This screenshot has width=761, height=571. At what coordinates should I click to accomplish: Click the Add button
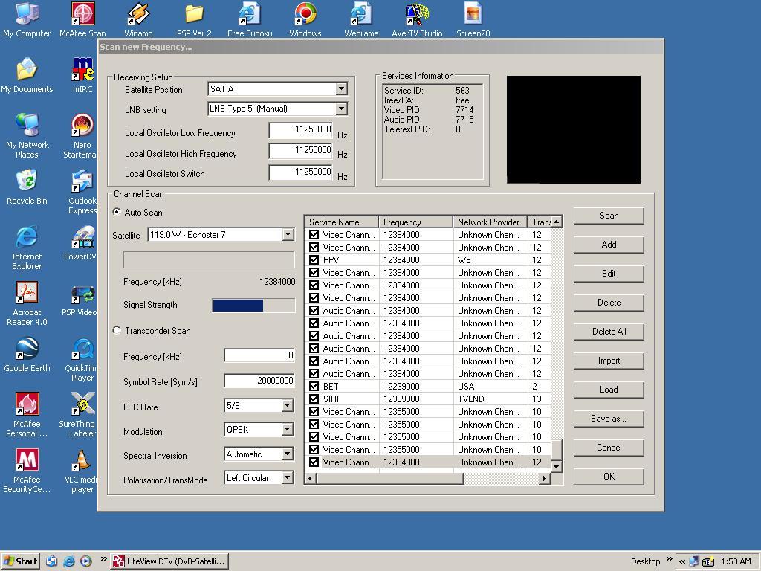tap(609, 245)
